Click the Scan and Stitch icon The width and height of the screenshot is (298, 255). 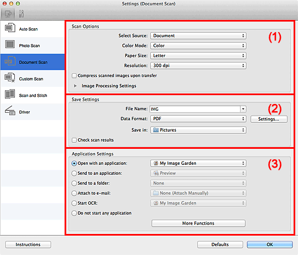tap(10, 94)
